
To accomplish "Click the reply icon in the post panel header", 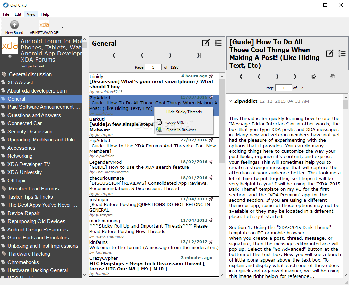I will tap(329, 53).
